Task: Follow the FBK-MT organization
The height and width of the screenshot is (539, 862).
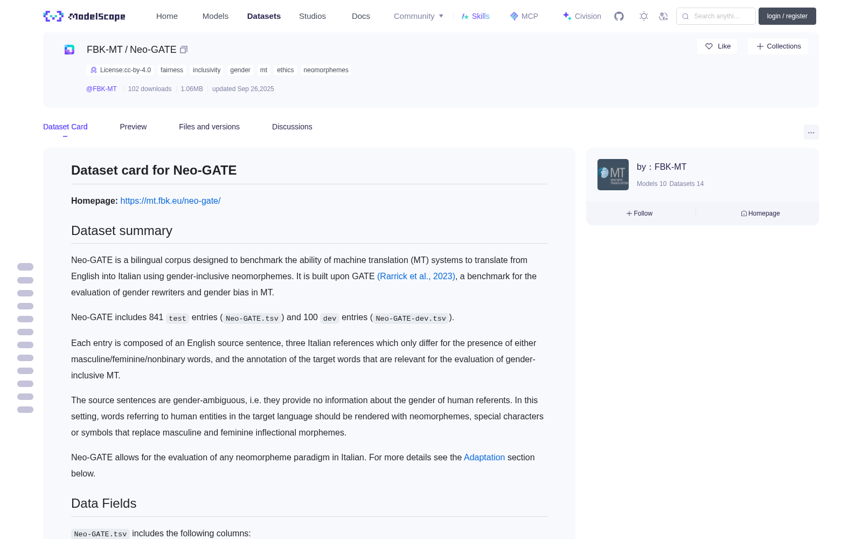Action: coord(639,213)
